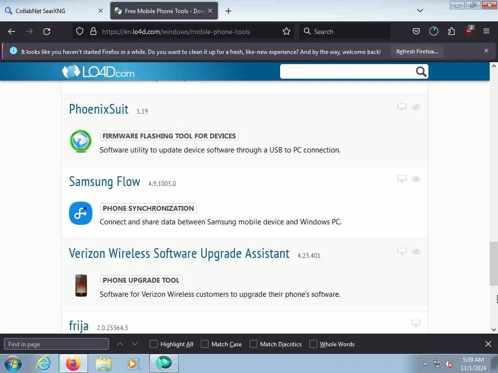Click the PhoenixSuit green app icon

(x=81, y=141)
